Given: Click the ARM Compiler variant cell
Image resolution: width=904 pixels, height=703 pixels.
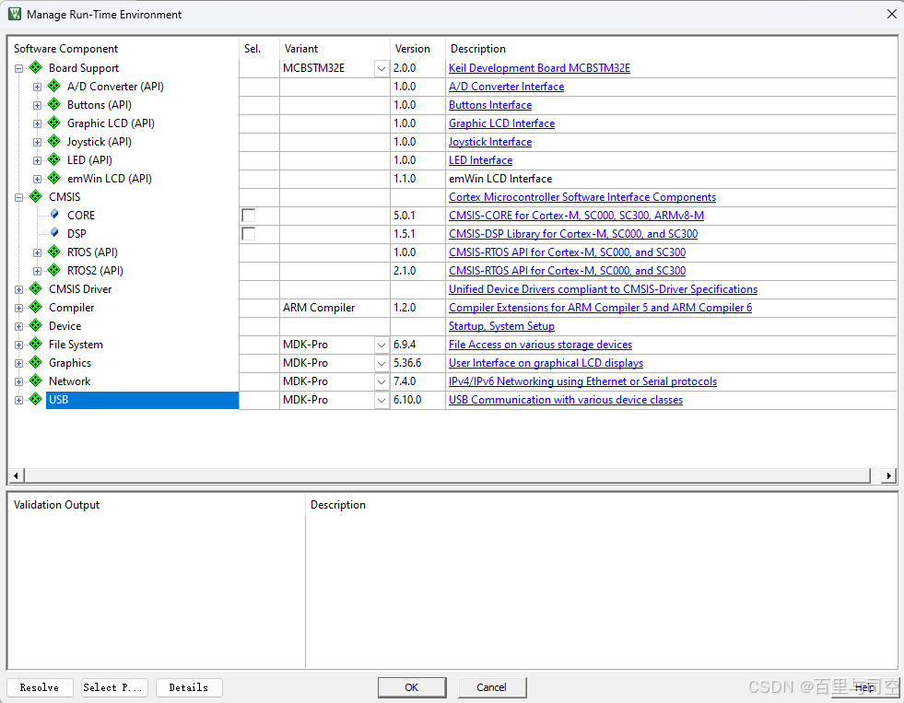Looking at the screenshot, I should 335,308.
